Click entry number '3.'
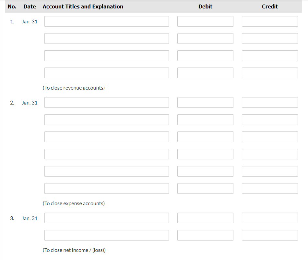Screen dimensions: 308x260 tap(12, 218)
